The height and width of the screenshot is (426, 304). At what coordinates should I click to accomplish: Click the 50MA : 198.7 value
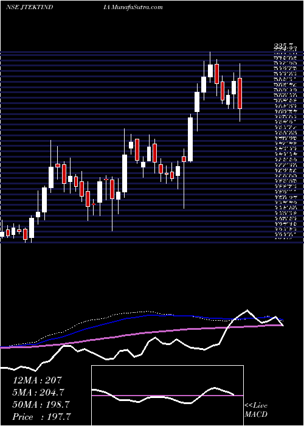41,405
